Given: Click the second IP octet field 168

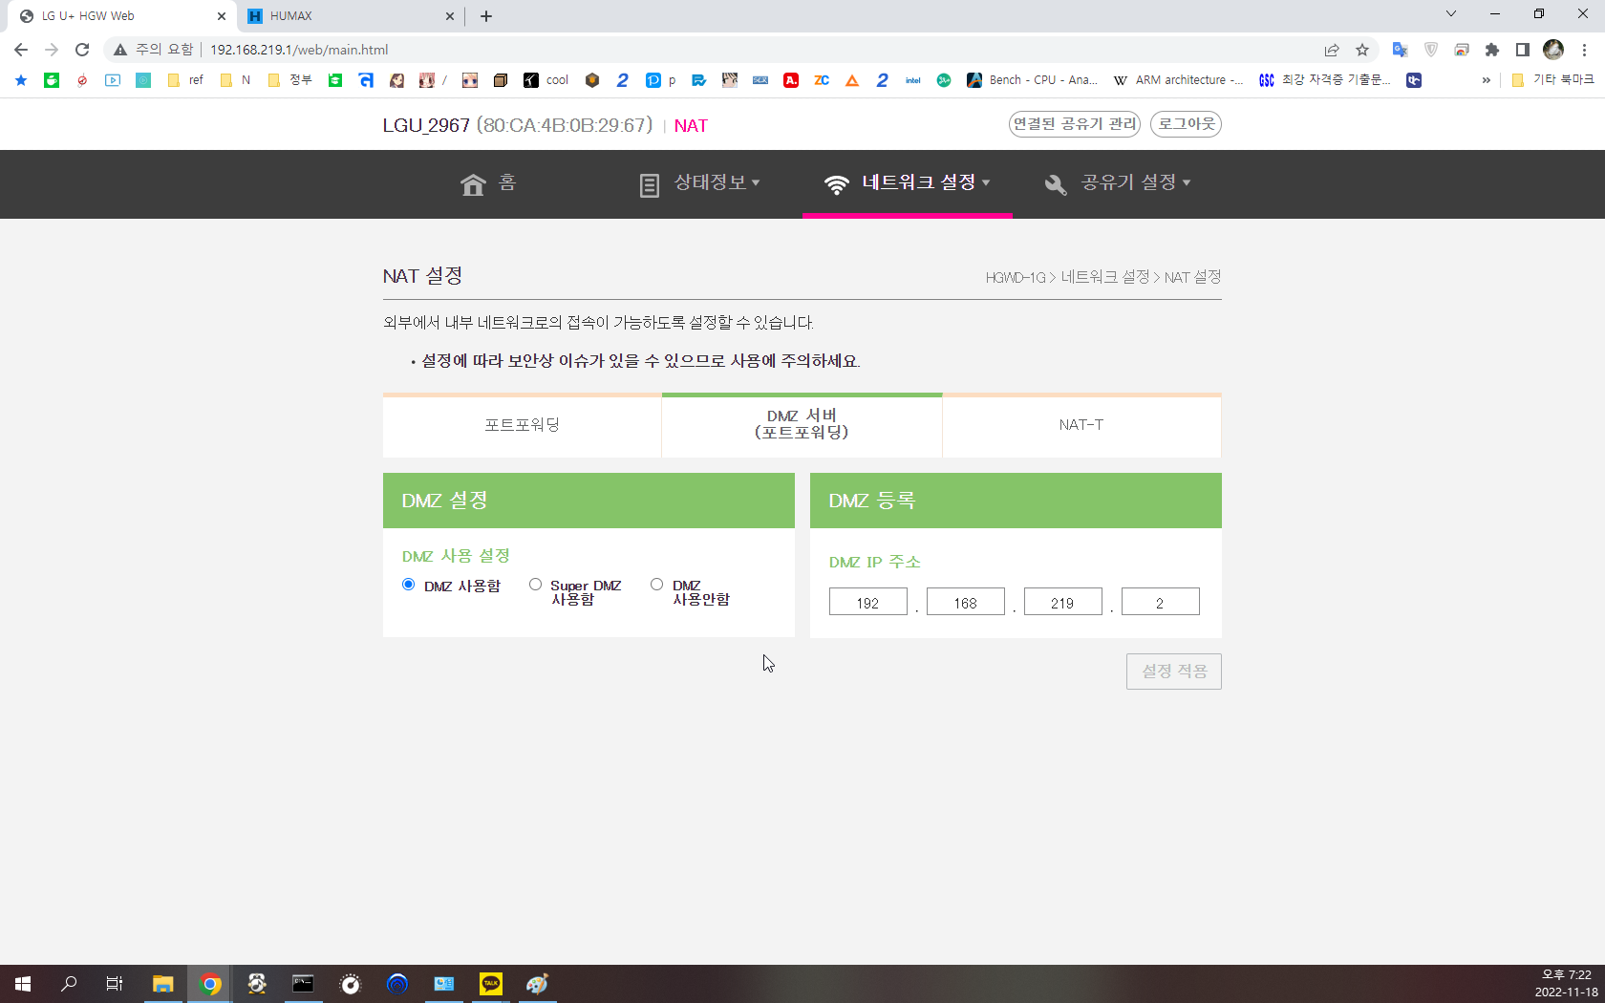Looking at the screenshot, I should [965, 602].
